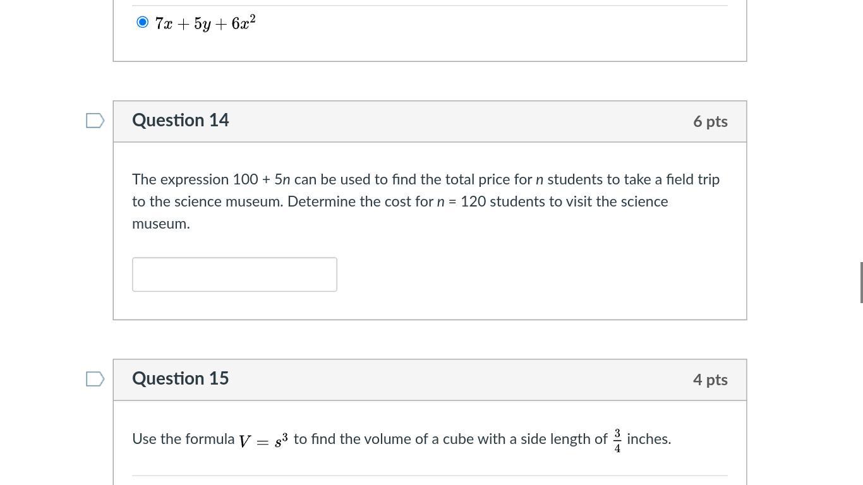The image size is (863, 485).
Task: Flag Question 15 with the bookmark icon
Action: click(95, 379)
